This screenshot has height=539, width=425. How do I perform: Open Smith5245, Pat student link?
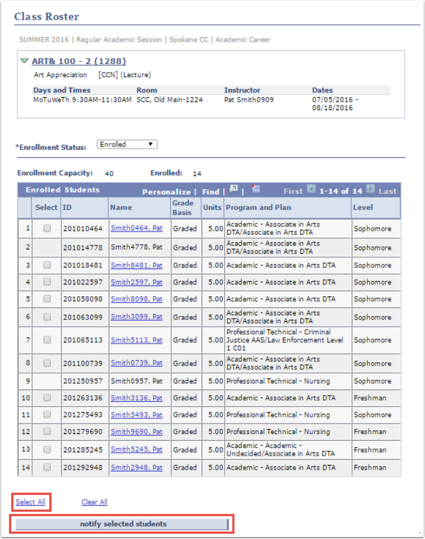(x=136, y=450)
